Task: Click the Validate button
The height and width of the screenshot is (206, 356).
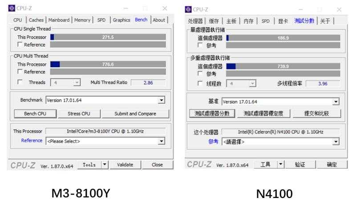Action: coord(125,165)
